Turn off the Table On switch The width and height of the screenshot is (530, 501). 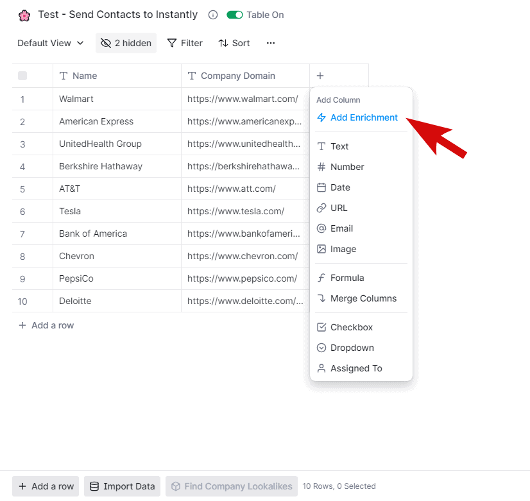click(x=235, y=15)
